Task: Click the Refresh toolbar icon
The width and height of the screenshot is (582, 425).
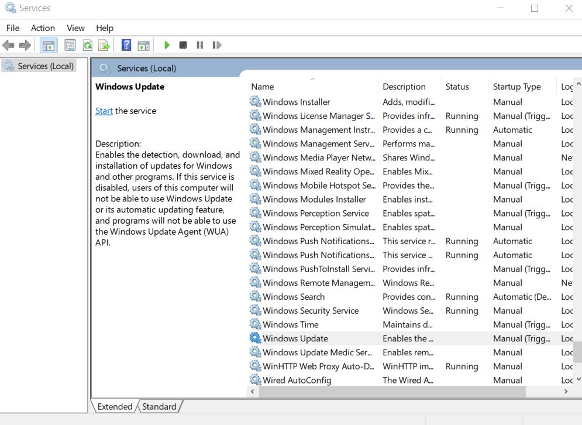Action: tap(88, 45)
